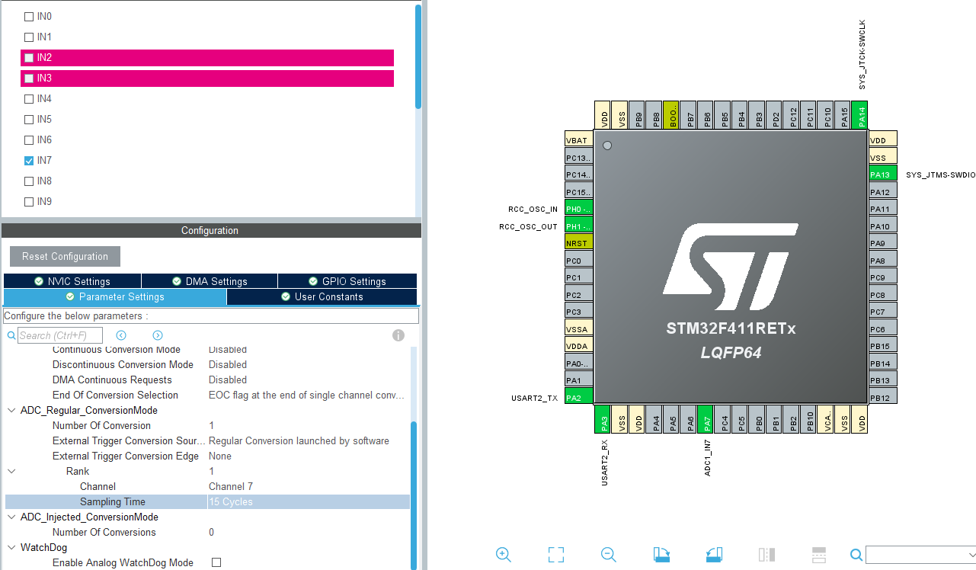This screenshot has width=976, height=570.
Task: Collapse the ADC_Injected_ConversionMode group
Action: pyautogui.click(x=11, y=517)
